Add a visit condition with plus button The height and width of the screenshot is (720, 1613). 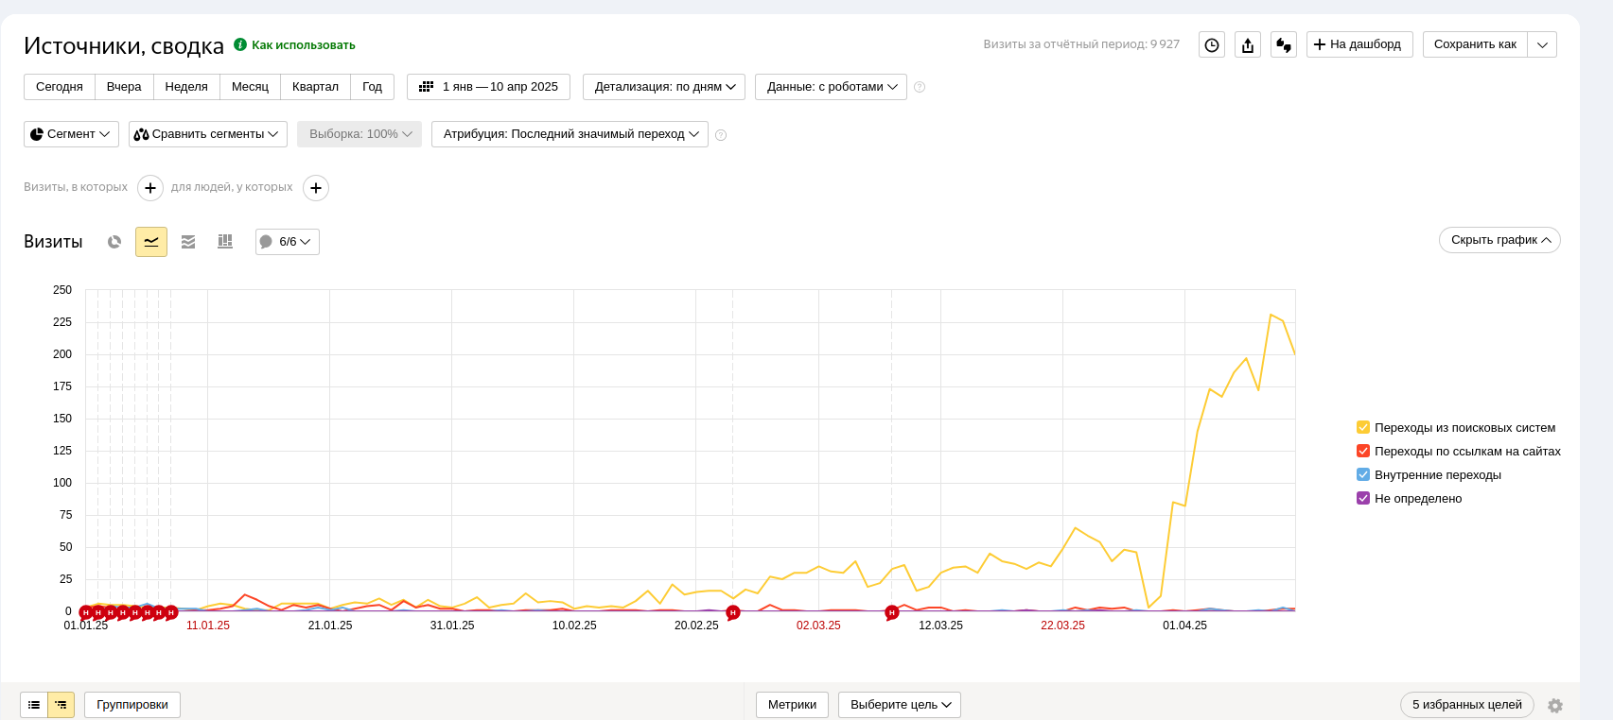(x=150, y=188)
